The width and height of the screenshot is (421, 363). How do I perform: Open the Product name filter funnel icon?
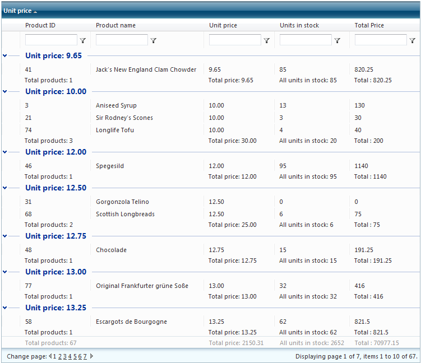tap(153, 40)
